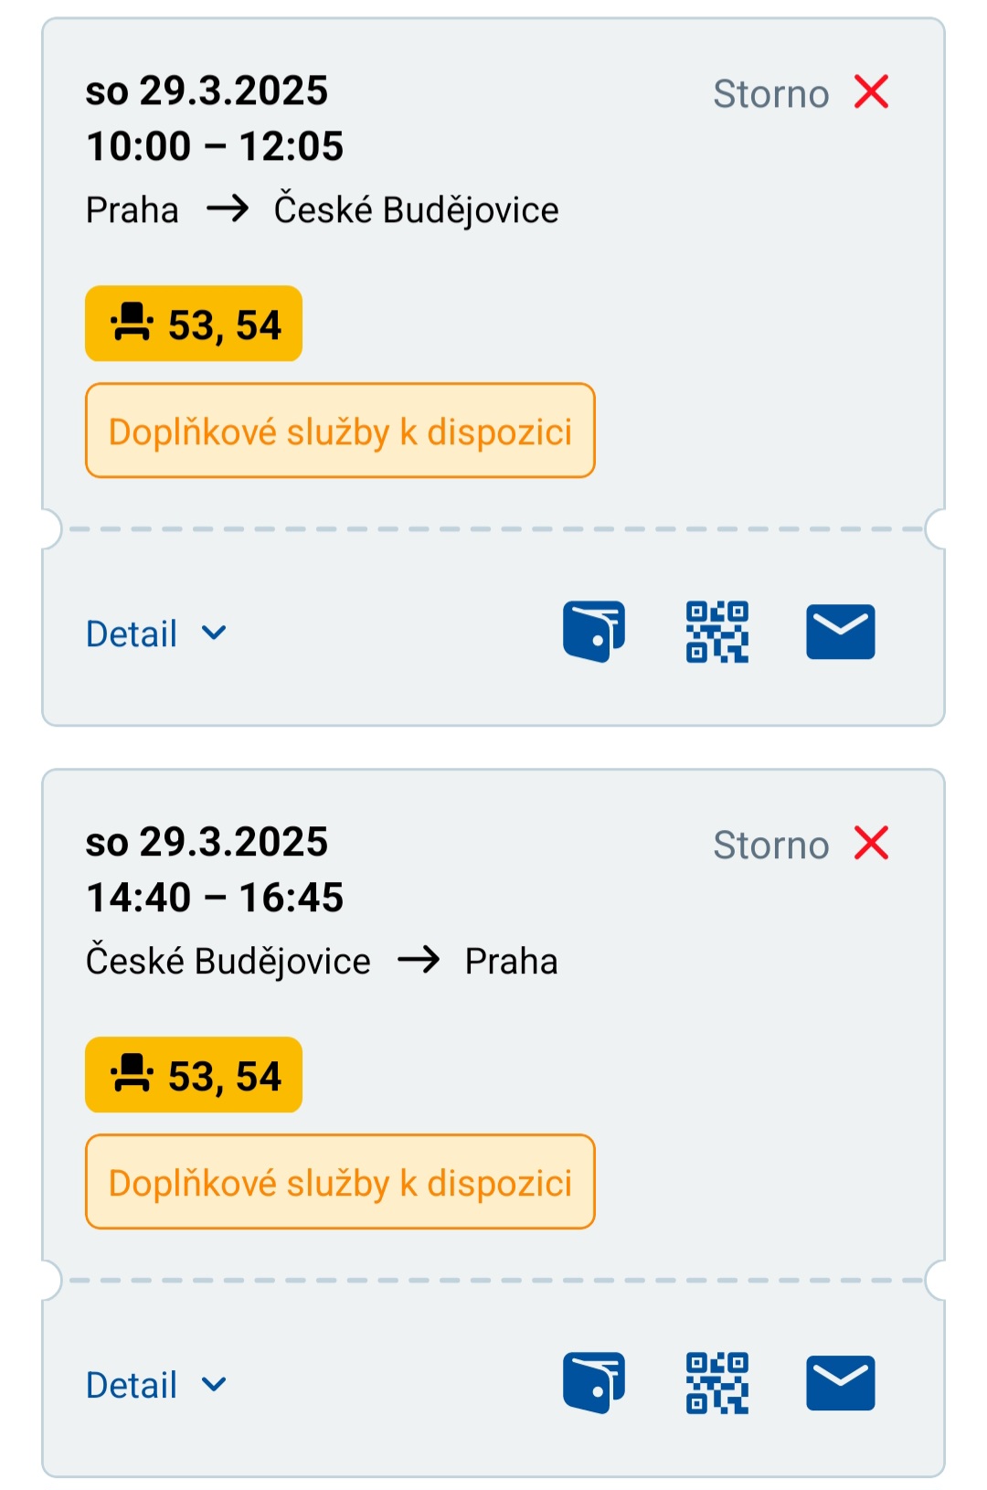Open wallet icon for Praha to České Budějovice ticket
The height and width of the screenshot is (1490, 987).
click(x=594, y=632)
